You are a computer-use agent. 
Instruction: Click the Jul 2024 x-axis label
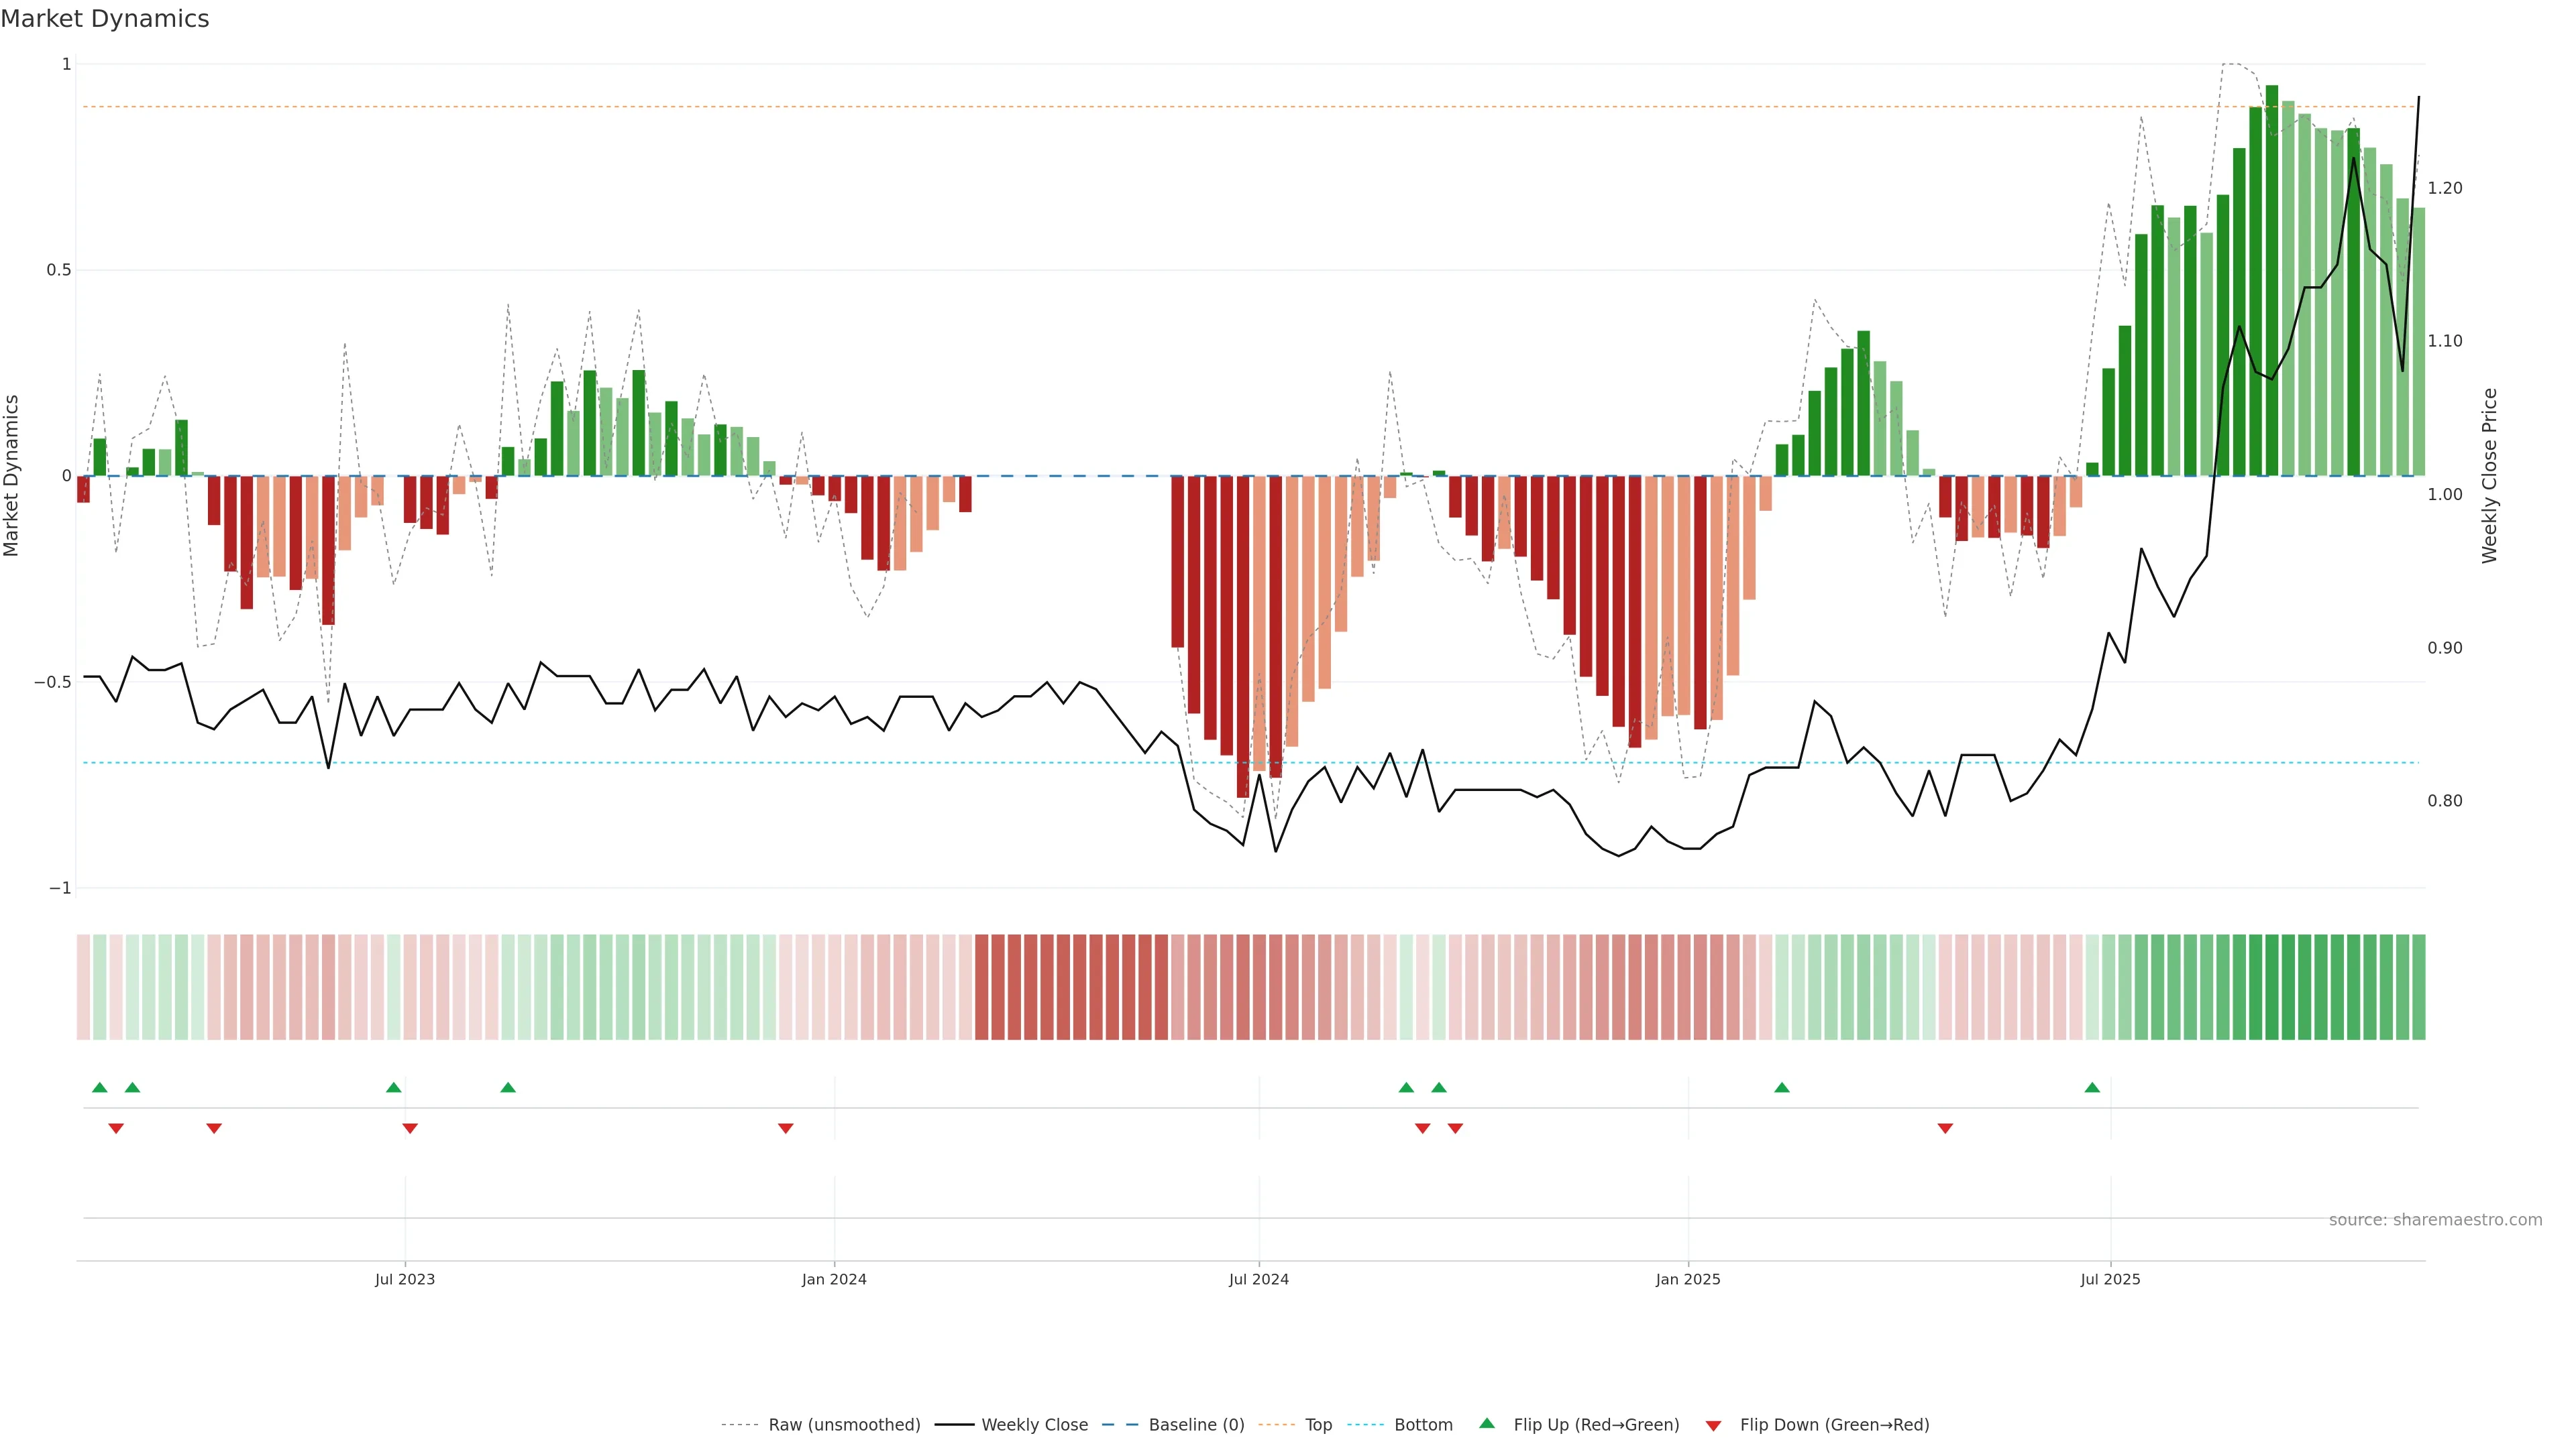[x=1258, y=1279]
